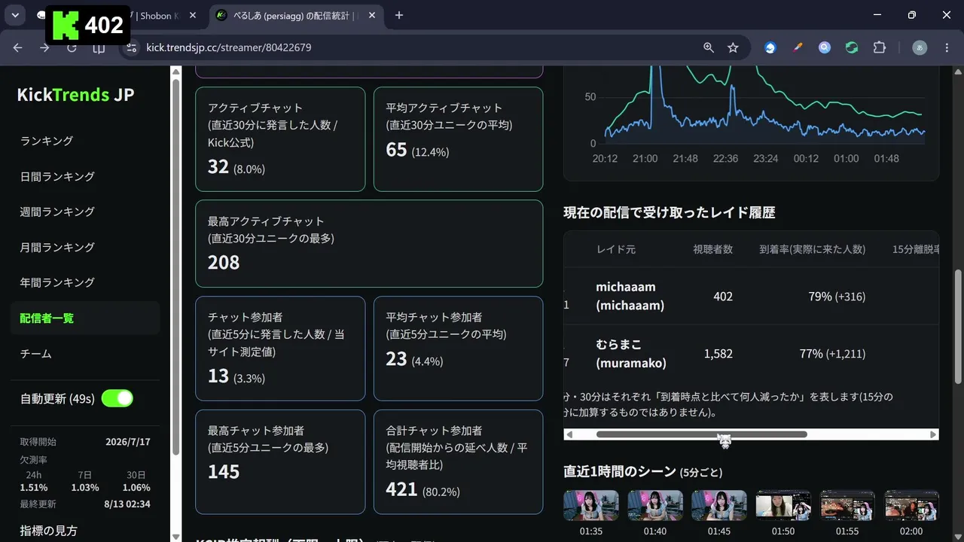
Task: Open 月間ランキング in the sidebar
Action: click(85, 247)
